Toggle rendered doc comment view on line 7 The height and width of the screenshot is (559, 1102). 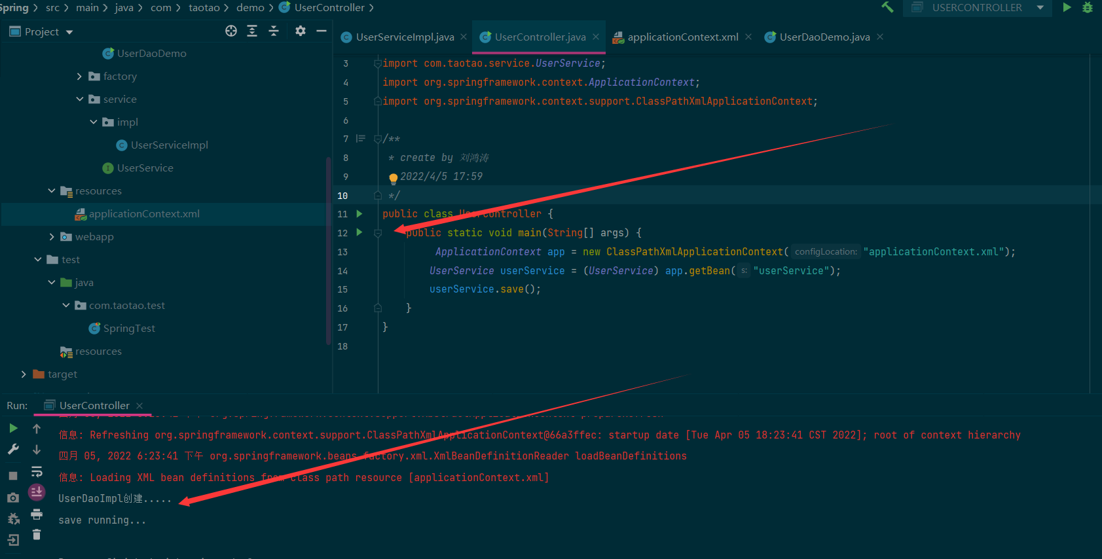coord(360,139)
